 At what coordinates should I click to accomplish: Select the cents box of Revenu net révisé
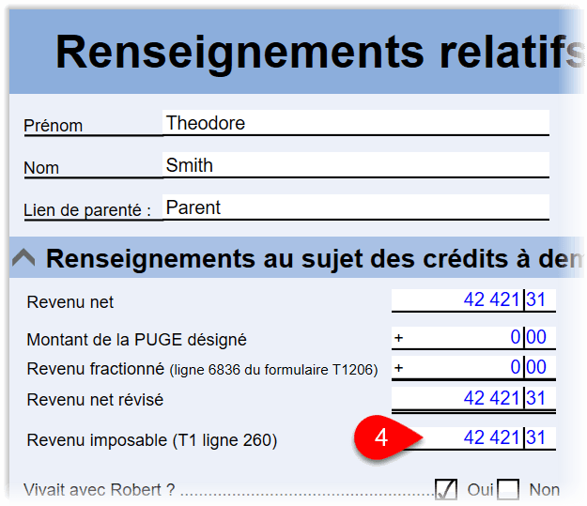pos(539,399)
